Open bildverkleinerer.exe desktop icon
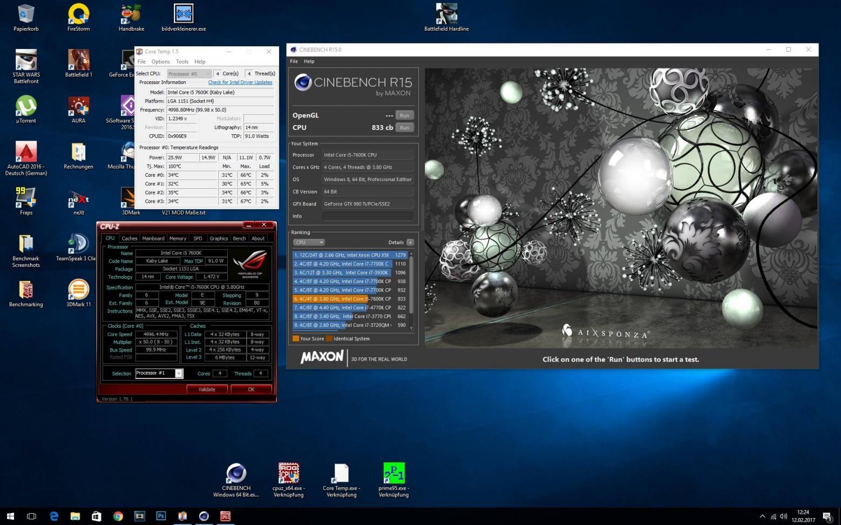The height and width of the screenshot is (525, 841). pyautogui.click(x=184, y=18)
